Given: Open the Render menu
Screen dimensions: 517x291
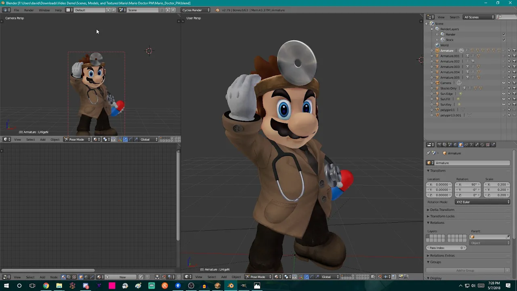Looking at the screenshot, I should point(29,10).
